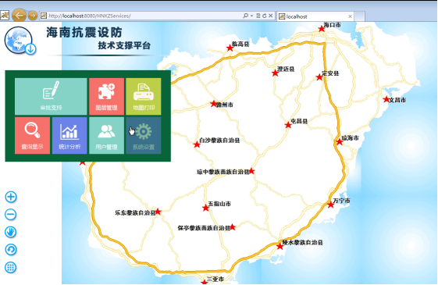Viewport: 438px width, 285px height.
Task: Zoom in with the plus map icon
Action: pos(11,197)
